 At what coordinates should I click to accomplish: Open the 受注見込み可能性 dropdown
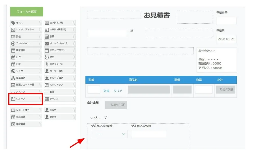click(x=109, y=134)
